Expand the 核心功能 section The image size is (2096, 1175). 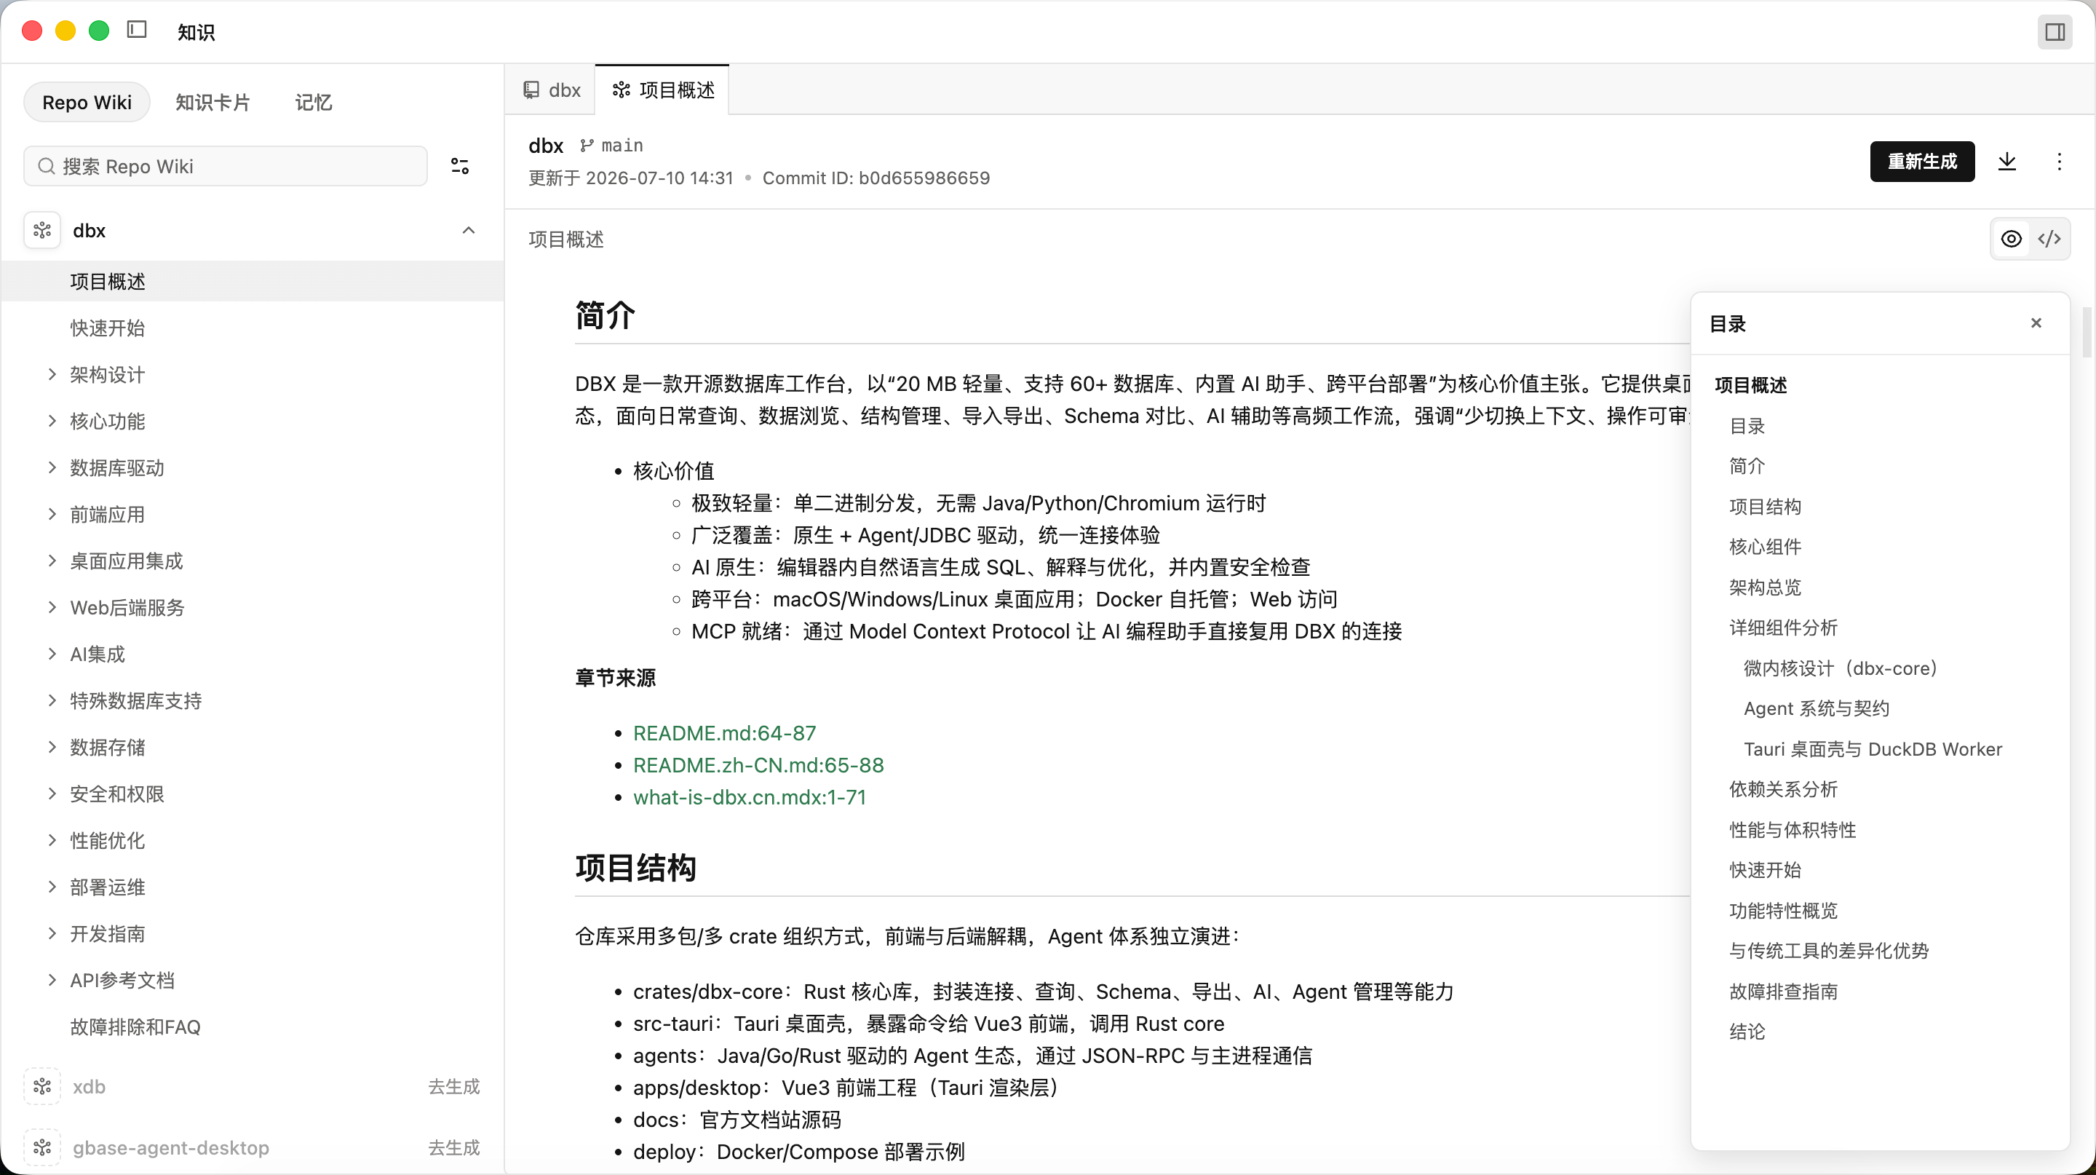pos(52,421)
